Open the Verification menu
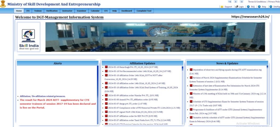Viewport: 280px width, 127px height. (52, 11)
